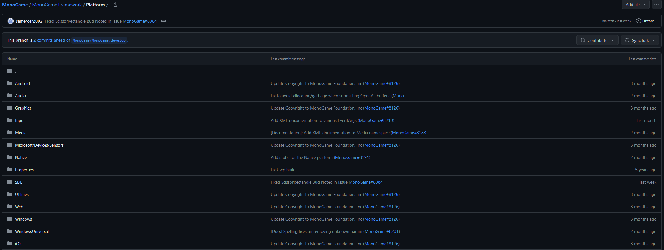Click the Media folder icon

click(10, 132)
